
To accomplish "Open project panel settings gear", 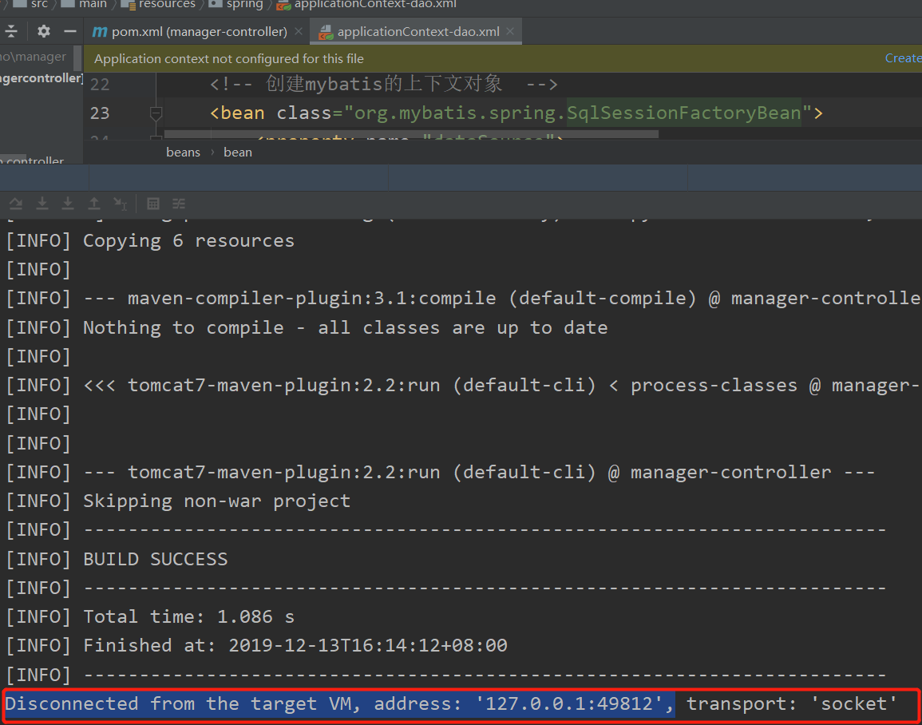I will pos(44,31).
